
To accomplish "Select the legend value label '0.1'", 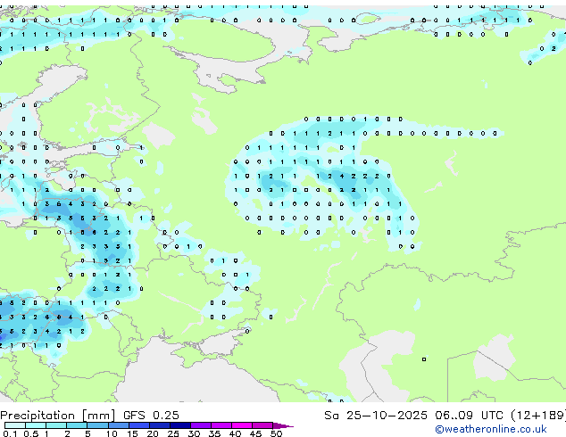I will point(10,433).
